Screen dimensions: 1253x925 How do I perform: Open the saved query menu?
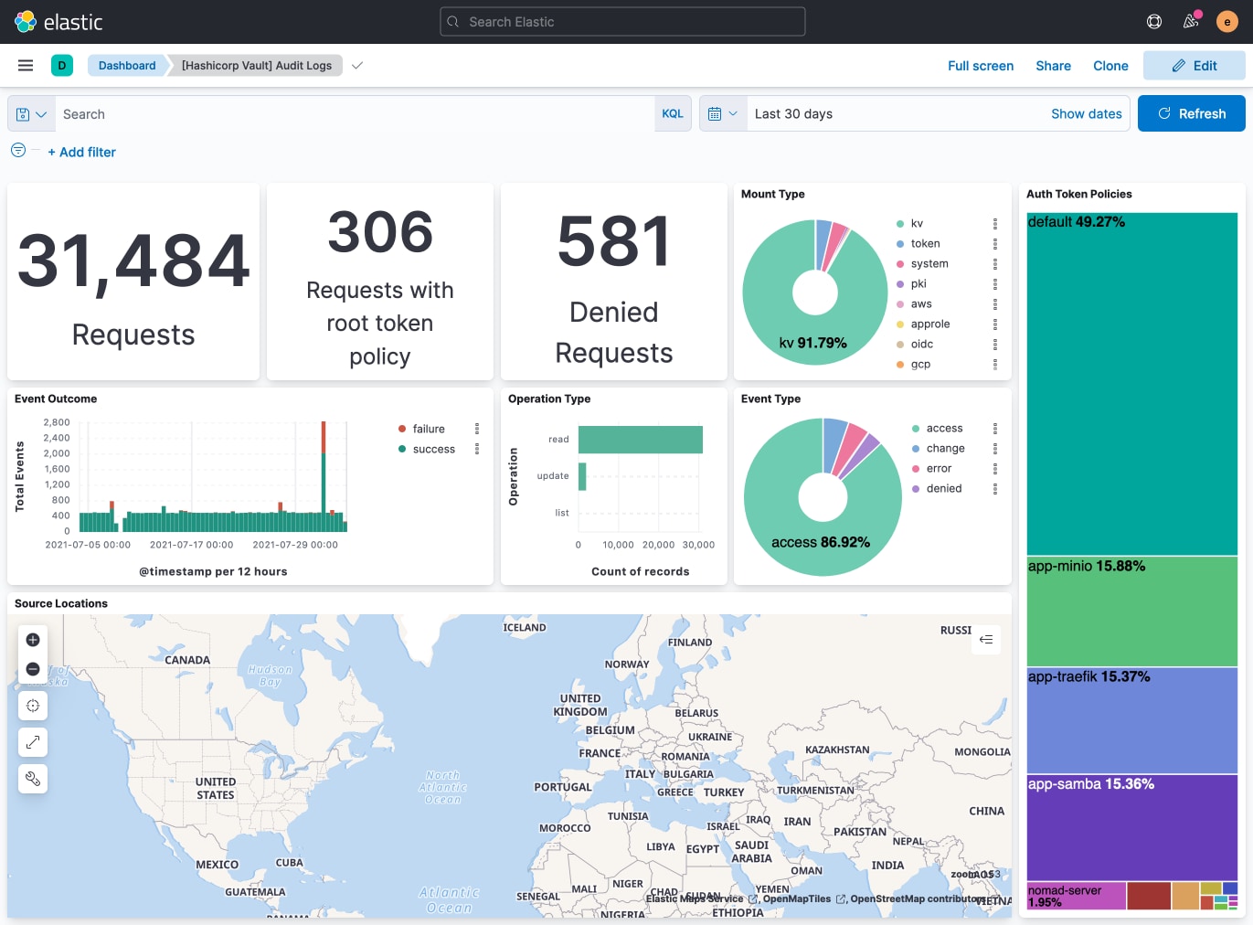(x=31, y=114)
